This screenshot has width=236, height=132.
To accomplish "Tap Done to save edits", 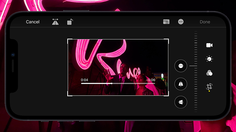I will [x=205, y=22].
